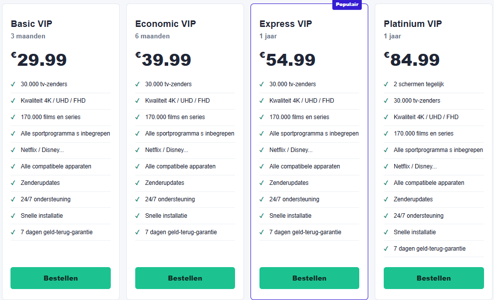
Task: Click the Basic VIP plan title
Action: pyautogui.click(x=31, y=24)
